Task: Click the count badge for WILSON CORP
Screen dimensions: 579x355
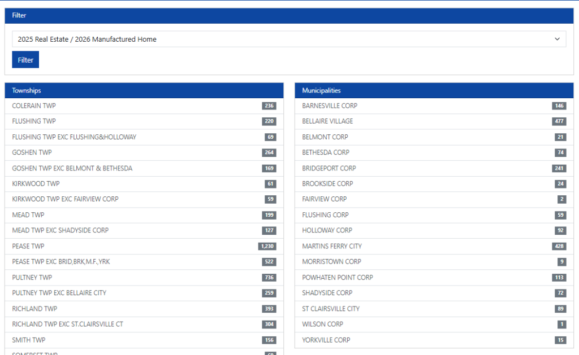Action: coord(561,324)
